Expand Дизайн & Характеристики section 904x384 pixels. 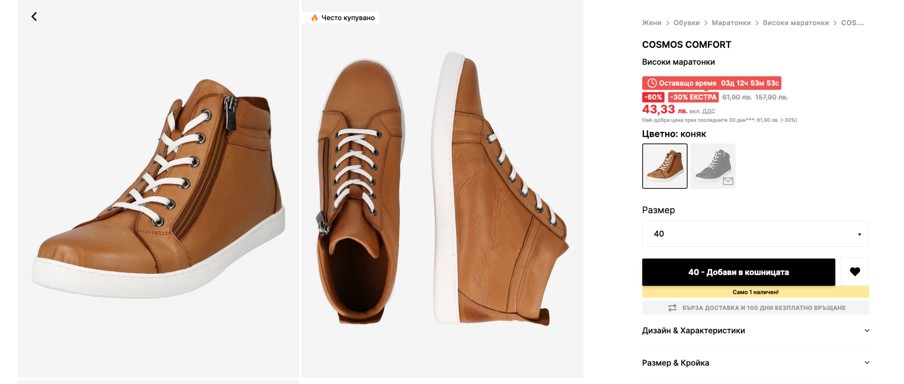click(755, 331)
